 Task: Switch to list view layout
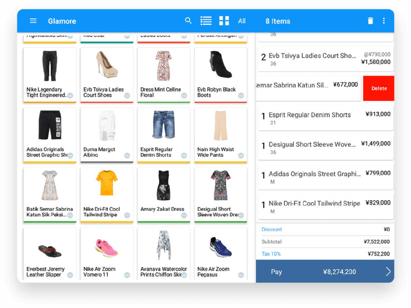pyautogui.click(x=206, y=21)
